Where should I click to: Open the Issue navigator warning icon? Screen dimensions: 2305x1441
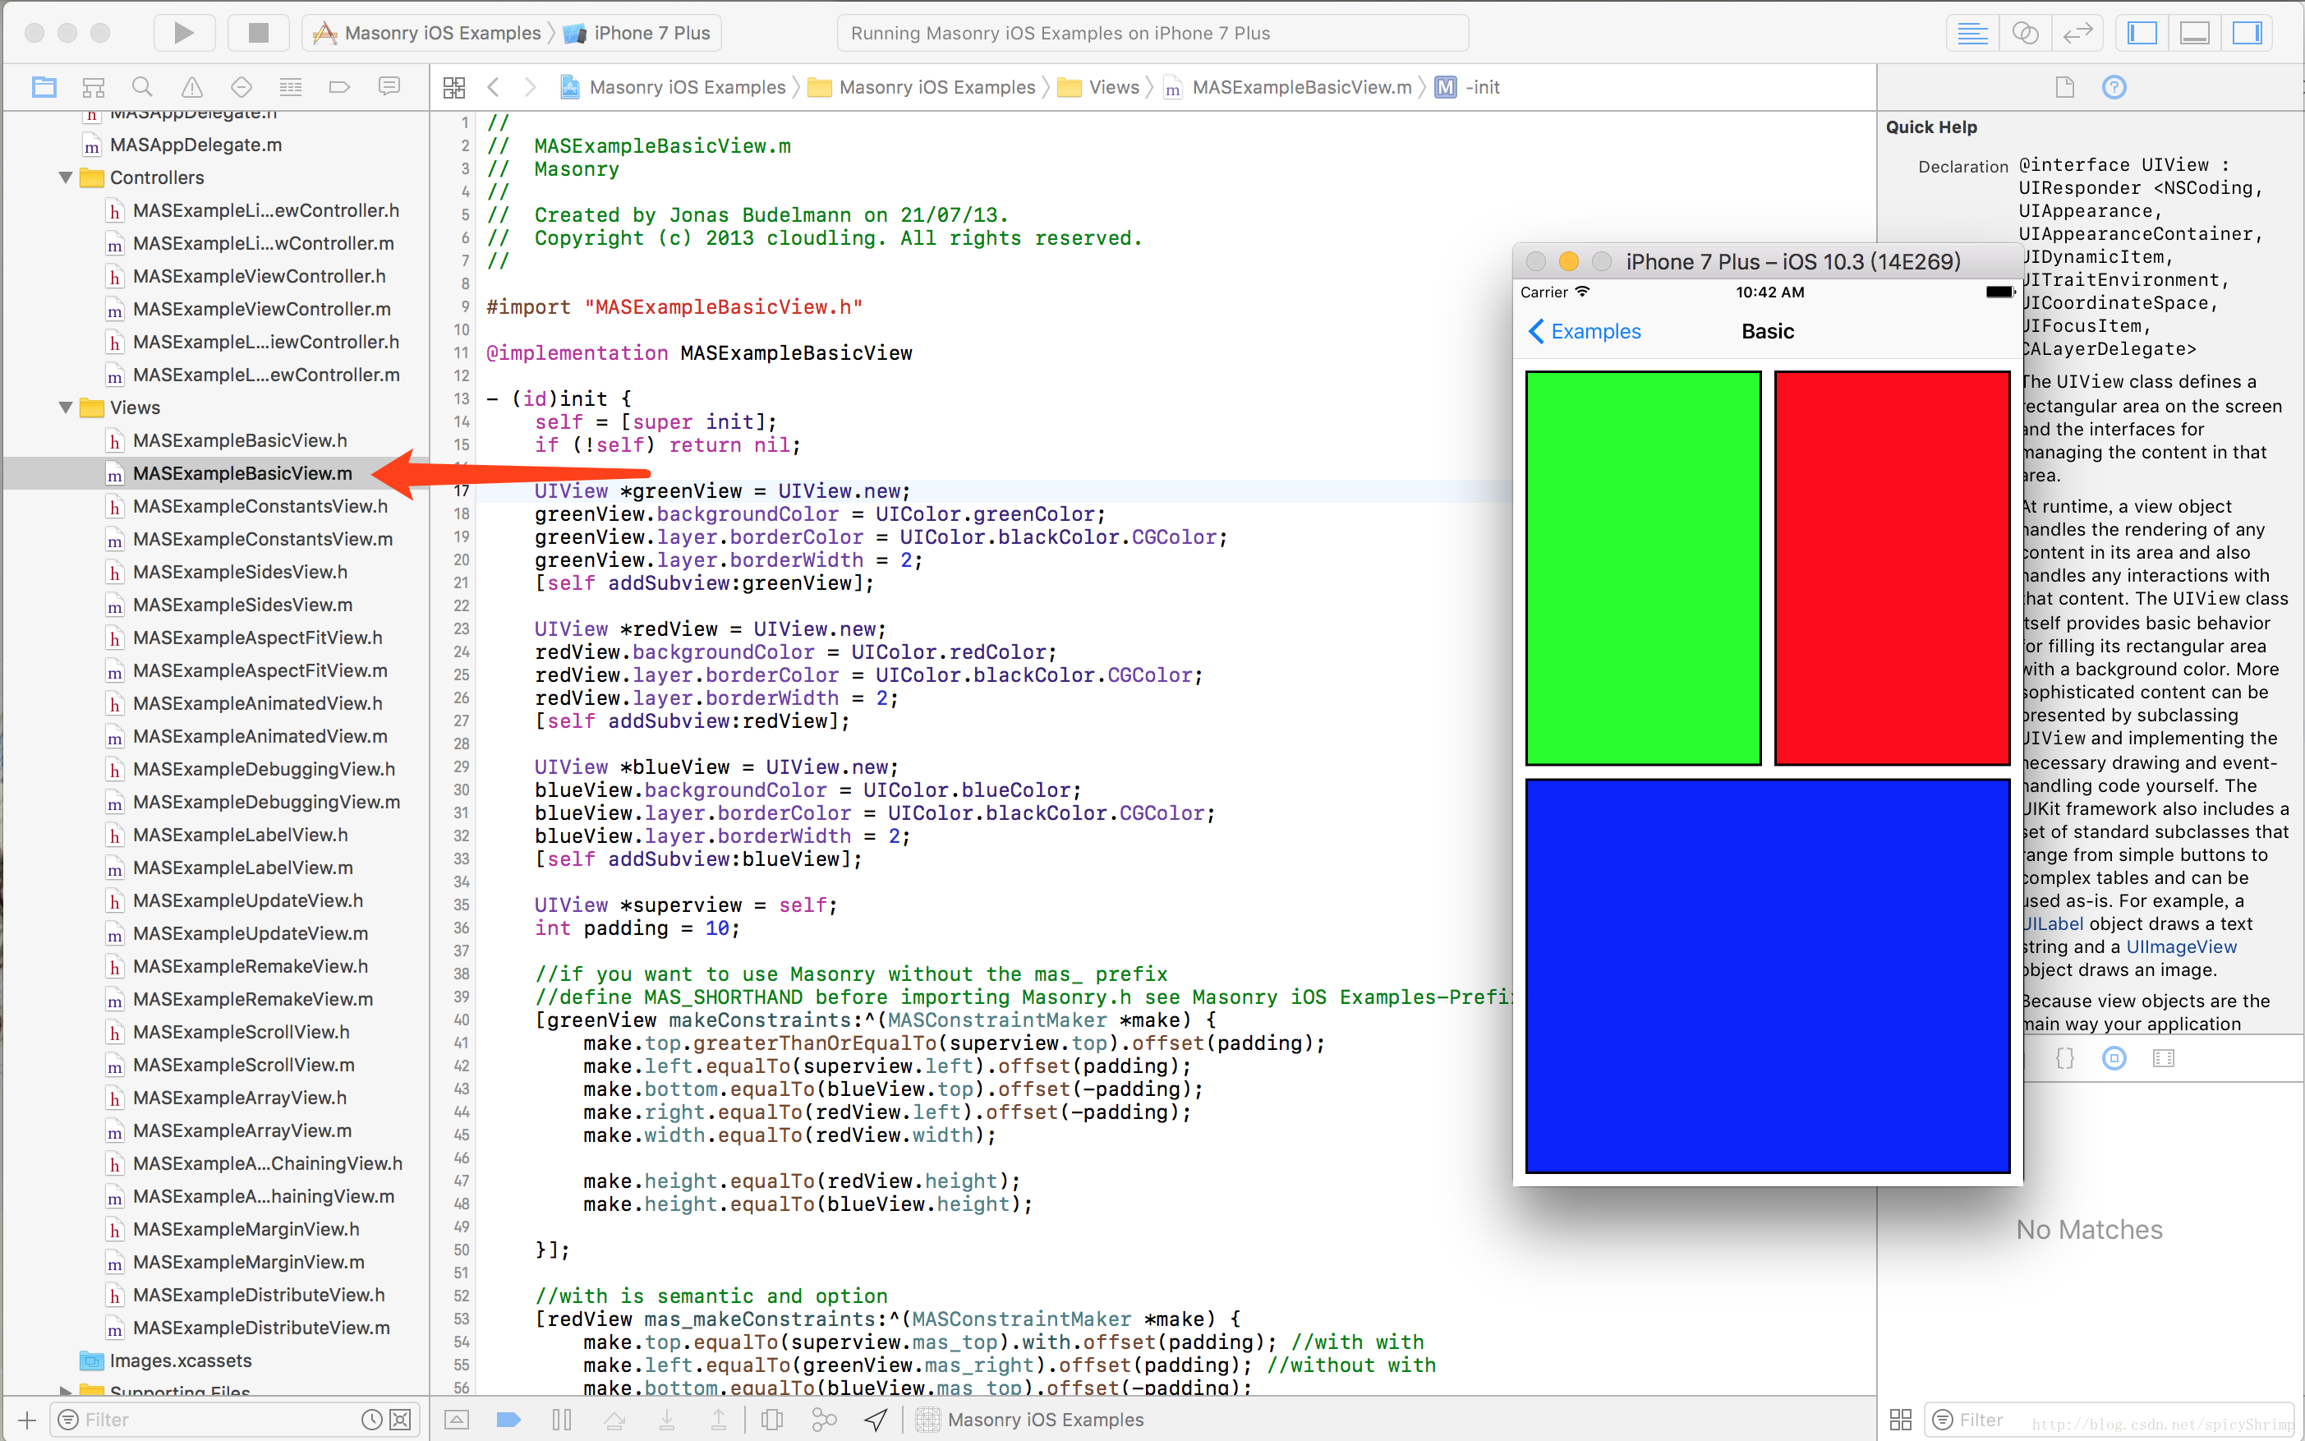click(x=191, y=88)
